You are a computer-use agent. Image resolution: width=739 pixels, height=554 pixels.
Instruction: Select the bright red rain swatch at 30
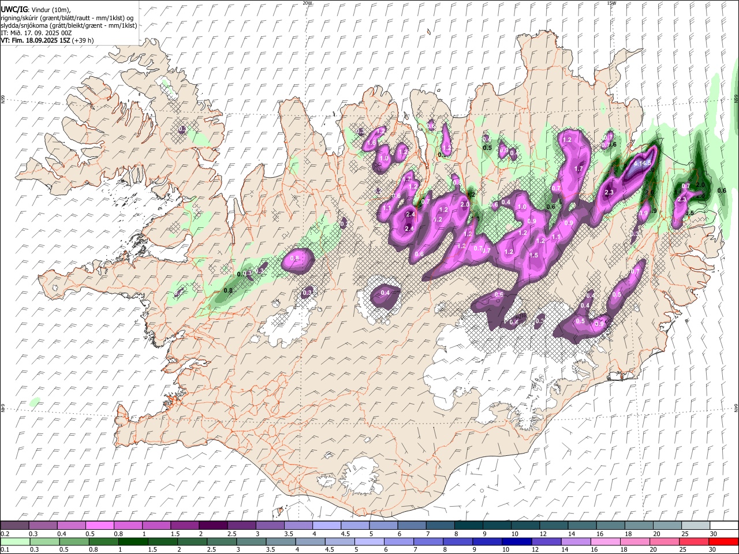click(723, 542)
